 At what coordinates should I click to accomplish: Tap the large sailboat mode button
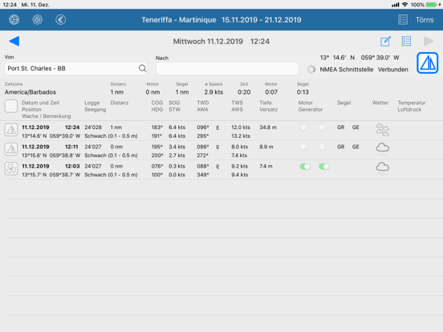pyautogui.click(x=428, y=63)
